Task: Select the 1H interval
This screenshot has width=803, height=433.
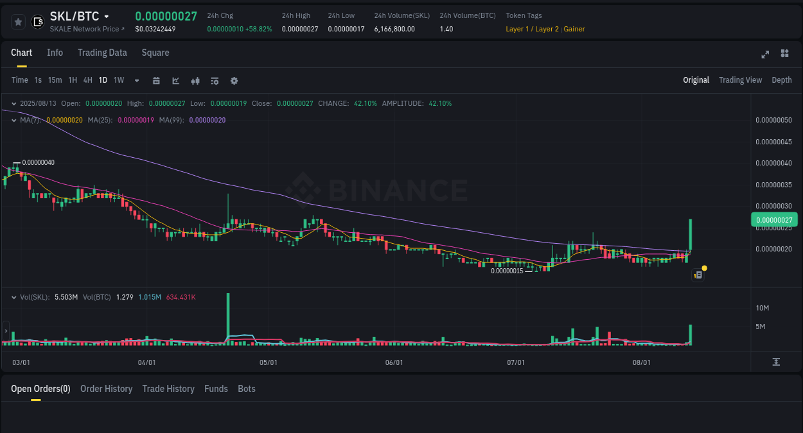Action: 73,80
